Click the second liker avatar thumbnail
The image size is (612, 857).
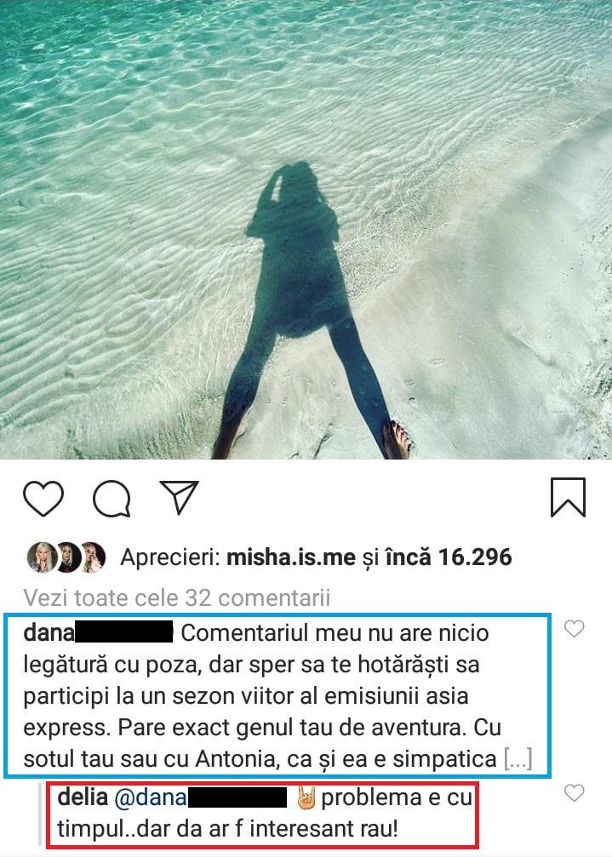[68, 557]
